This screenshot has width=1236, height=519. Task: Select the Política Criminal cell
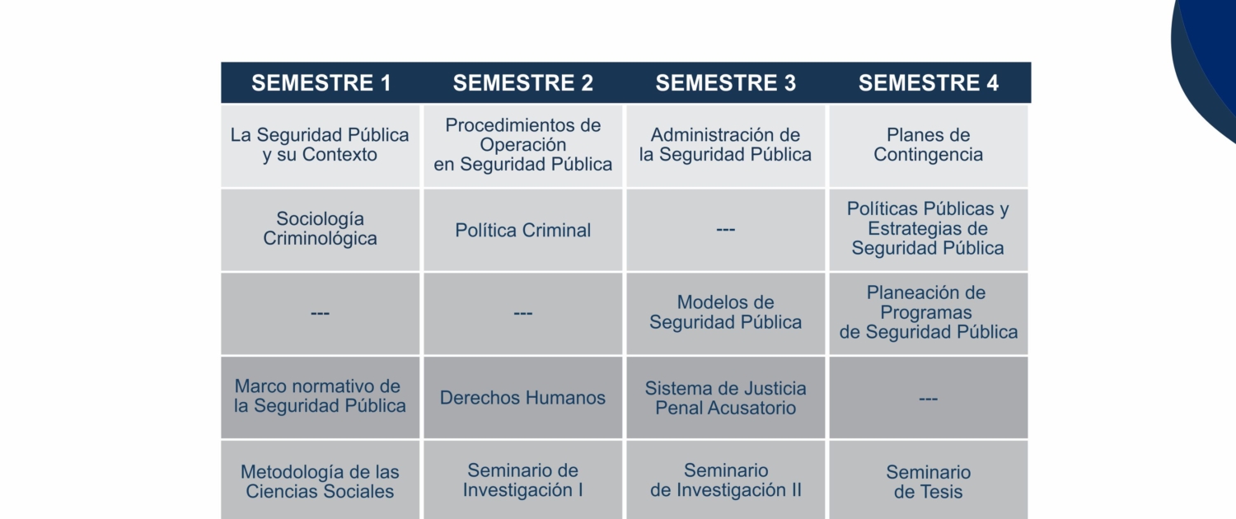click(x=523, y=230)
